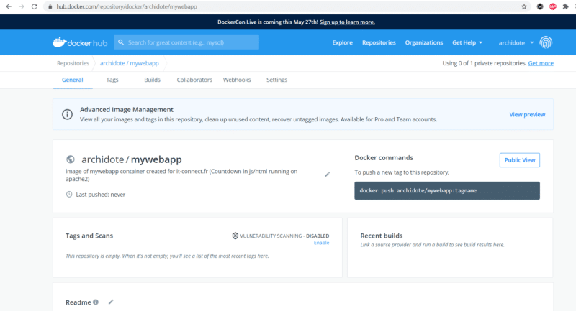Click the 'Docker commands' heading
Viewport: 576px width, 311px height.
coord(384,158)
